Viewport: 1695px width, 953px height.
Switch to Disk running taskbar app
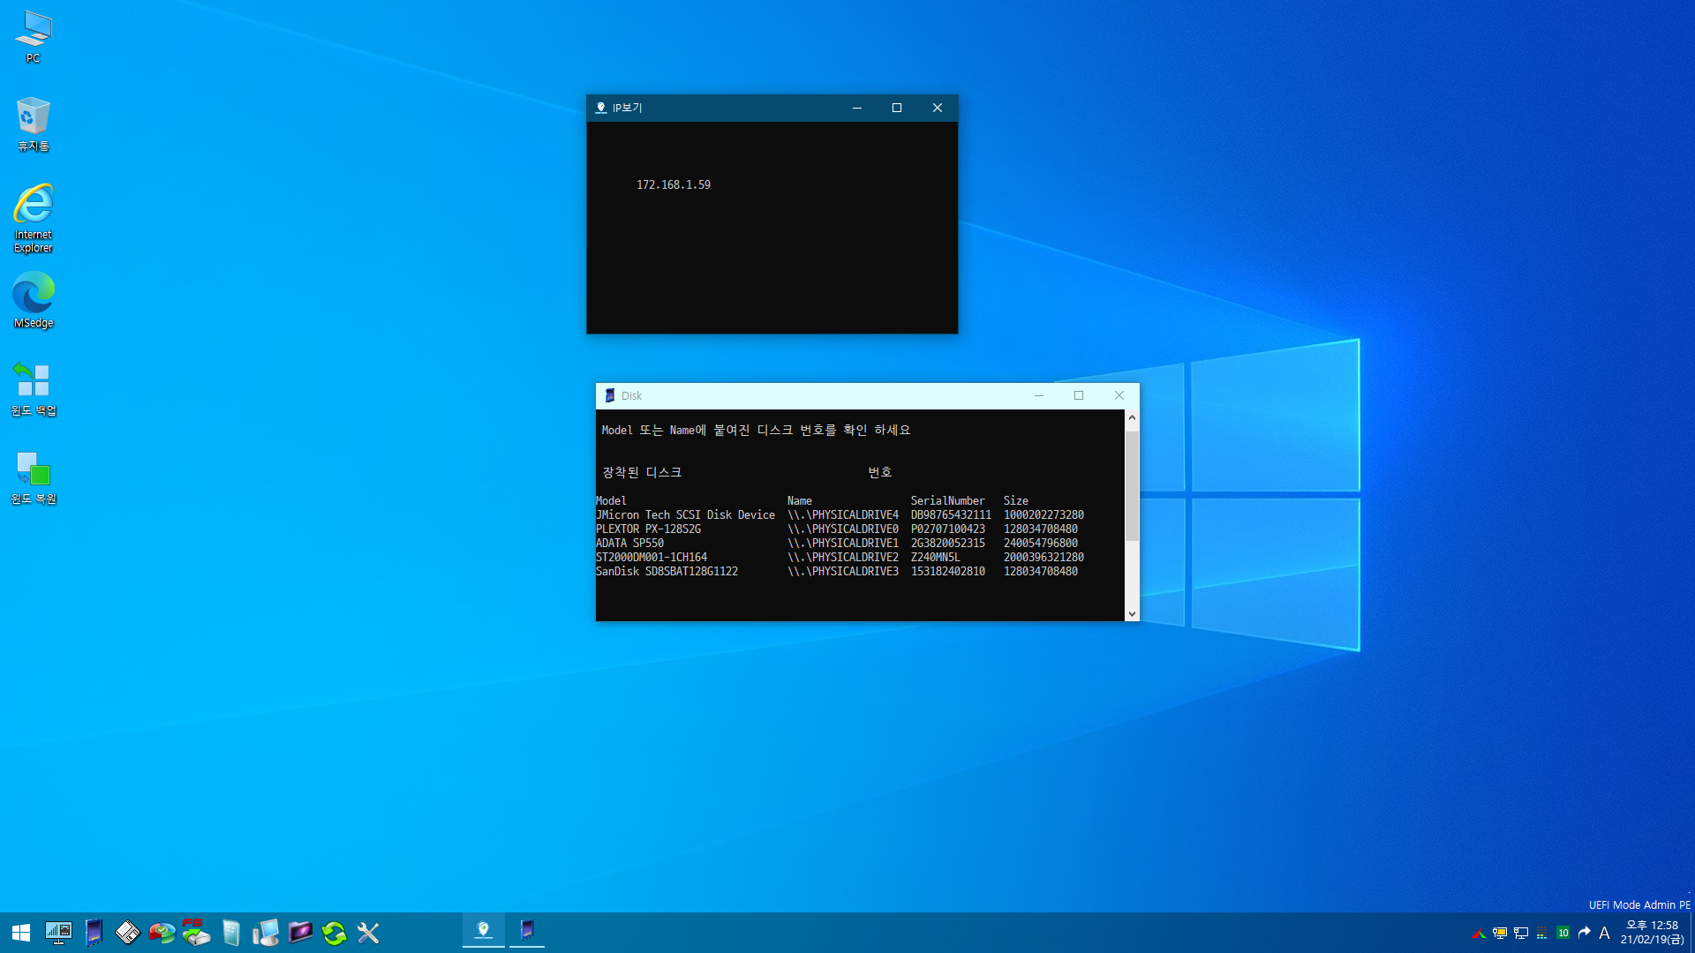[527, 930]
